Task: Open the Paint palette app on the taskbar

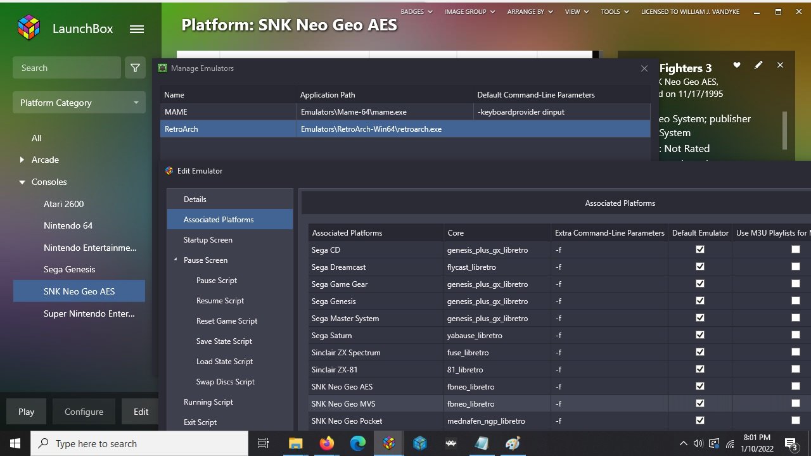Action: [513, 444]
